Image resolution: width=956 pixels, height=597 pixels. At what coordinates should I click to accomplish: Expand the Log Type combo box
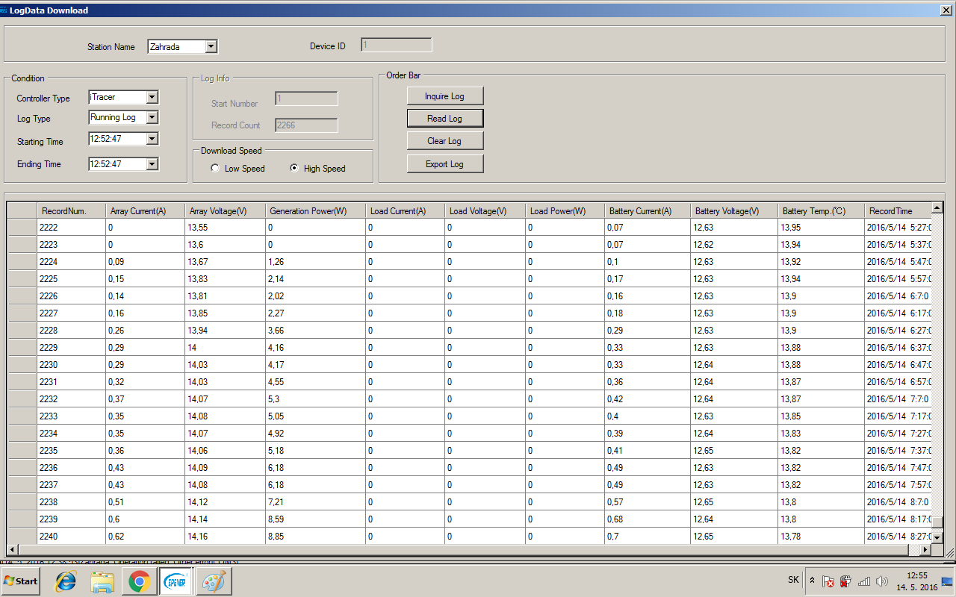[152, 117]
